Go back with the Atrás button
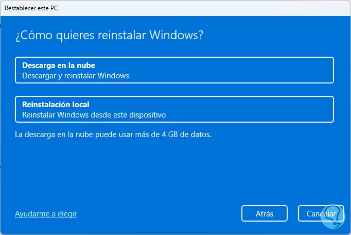This screenshot has width=351, height=235. click(265, 213)
